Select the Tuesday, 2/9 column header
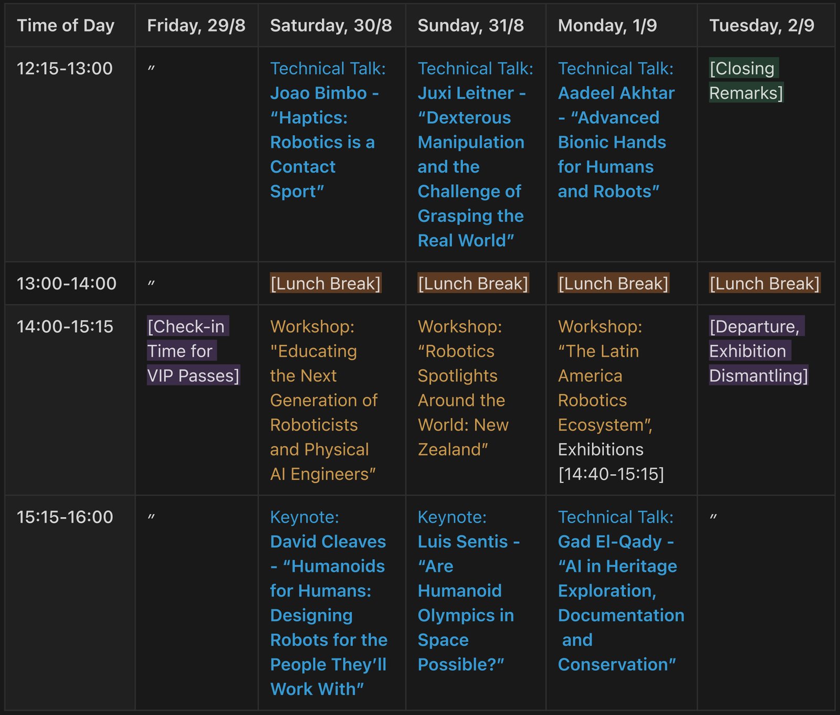Viewport: 840px width, 715px height. tap(762, 25)
